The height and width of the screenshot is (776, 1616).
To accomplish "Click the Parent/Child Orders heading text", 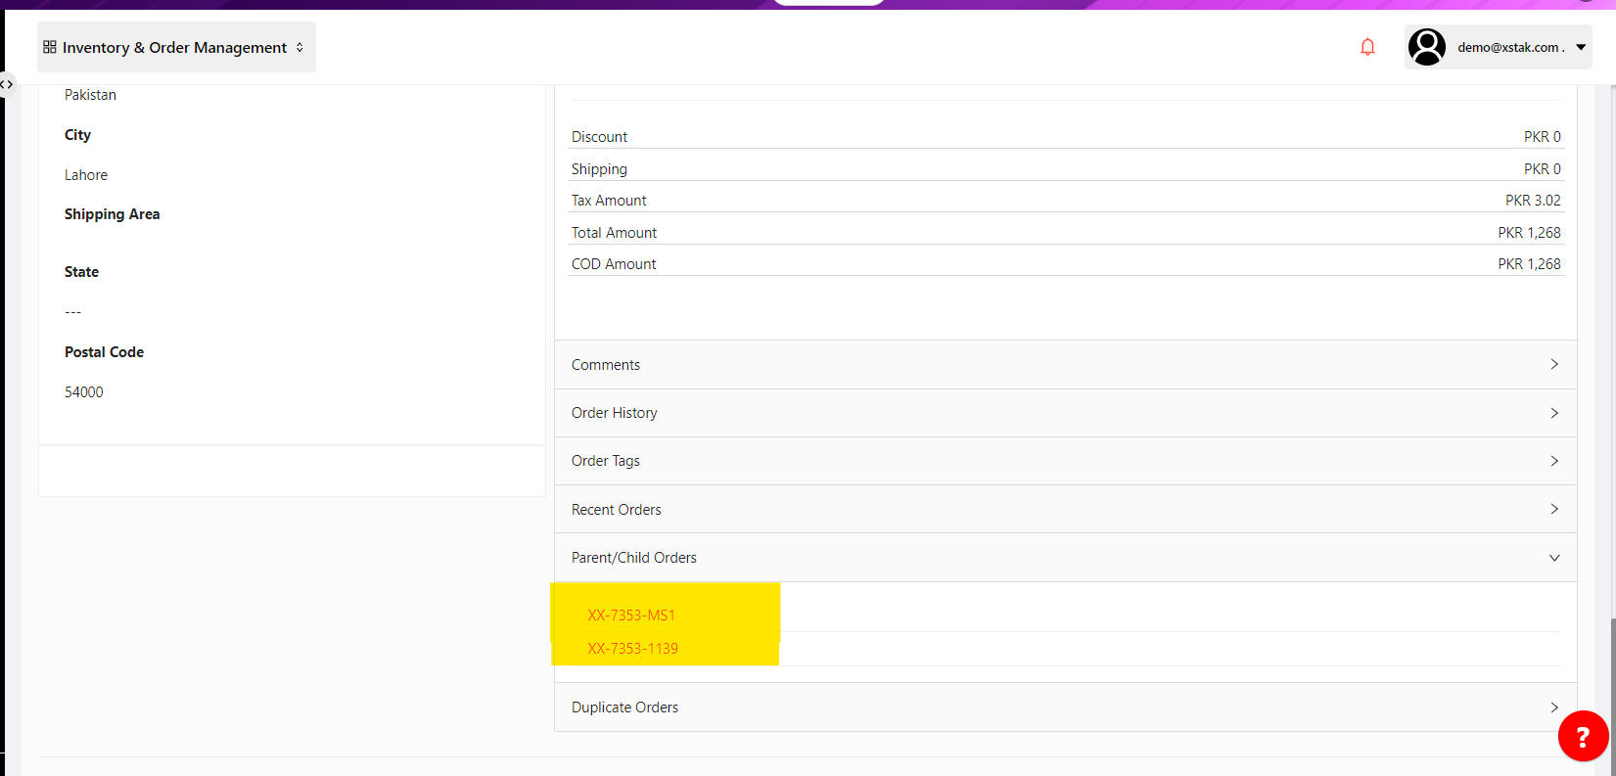I will click(634, 558).
